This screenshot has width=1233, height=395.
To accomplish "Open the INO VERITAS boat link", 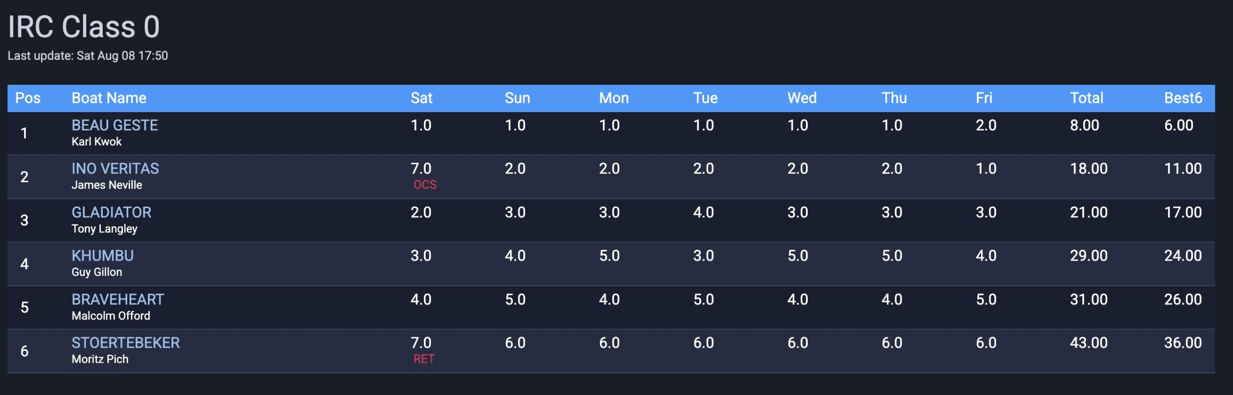I will 115,169.
